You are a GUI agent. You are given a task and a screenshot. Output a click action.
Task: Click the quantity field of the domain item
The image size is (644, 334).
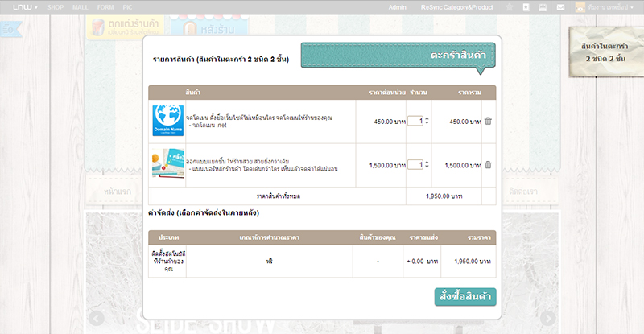tap(415, 121)
